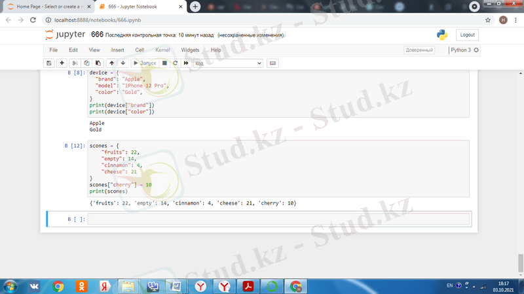Click into the empty input cell
The width and height of the screenshot is (524, 294).
click(x=278, y=219)
